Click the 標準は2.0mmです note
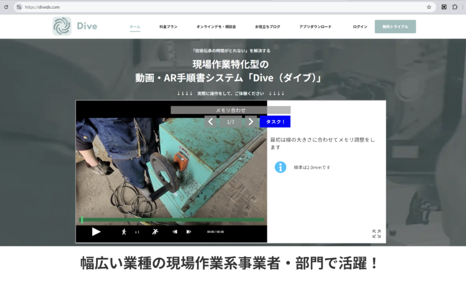The height and width of the screenshot is (282, 466). pos(312,167)
